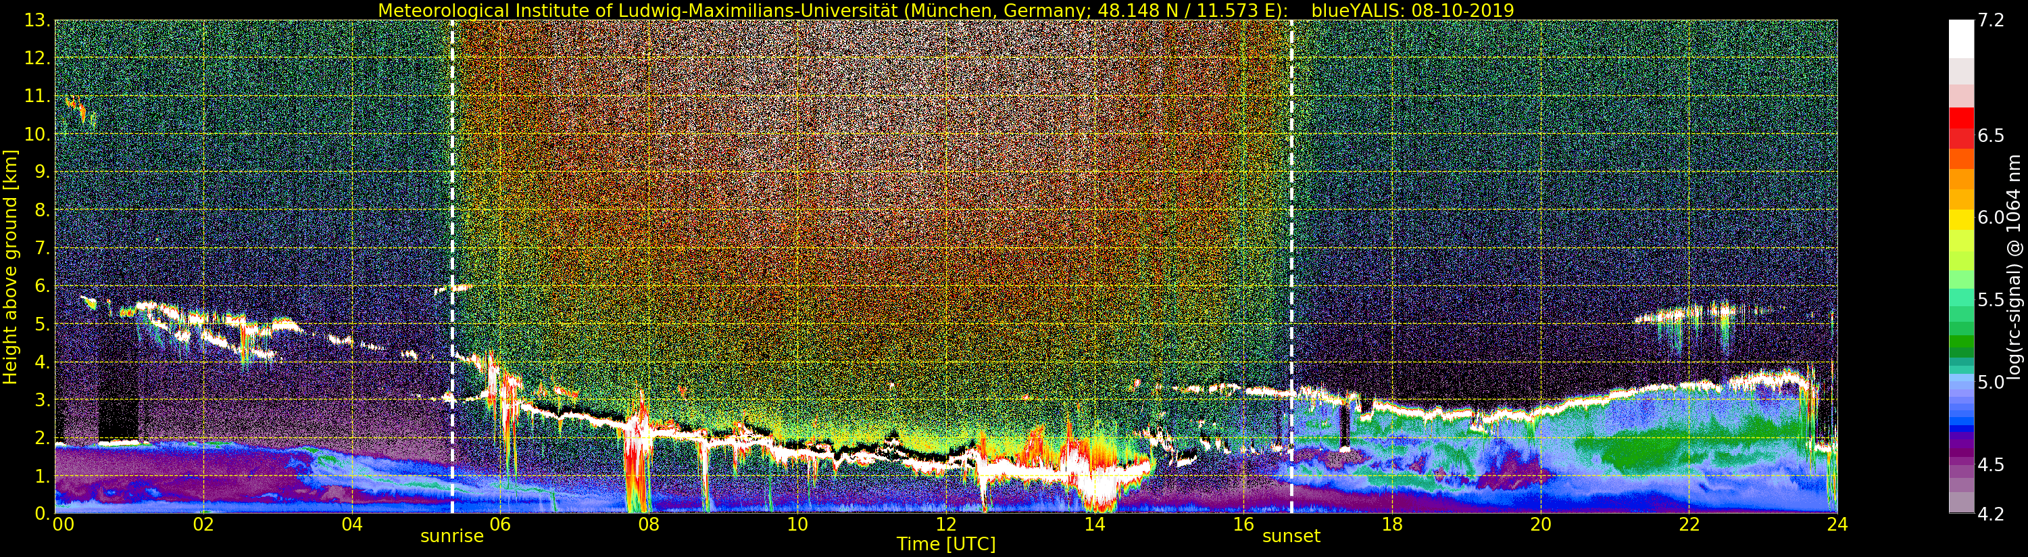Click the colorbar value 6.5
This screenshot has height=557, width=2028.
pyautogui.click(x=1991, y=135)
